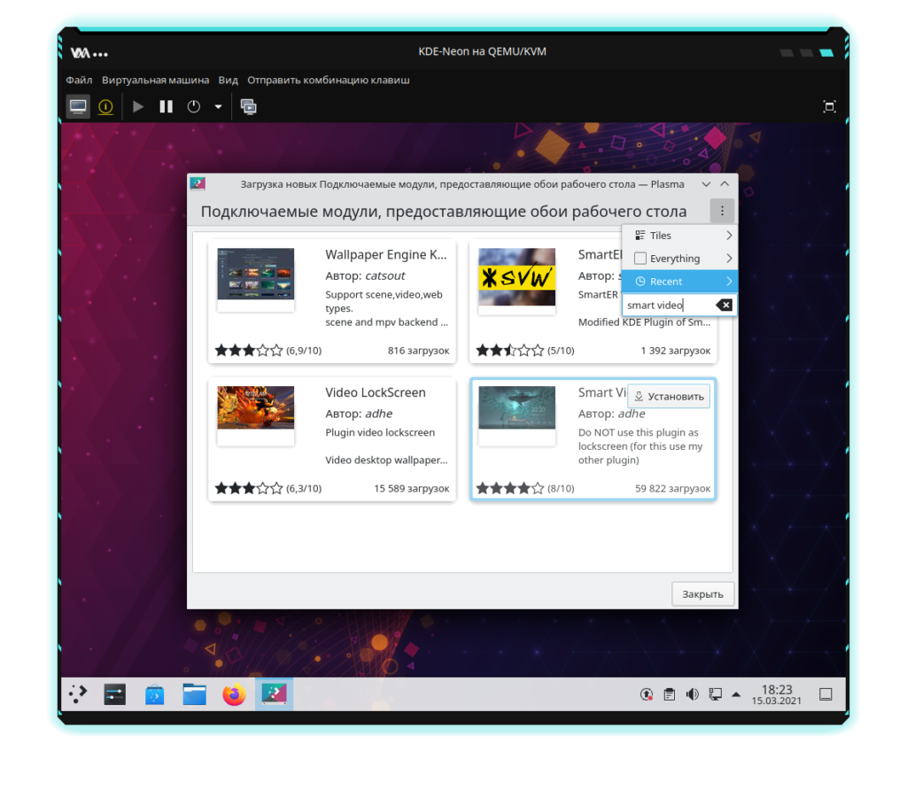Show the VM details info icon
The width and height of the screenshot is (907, 790).
click(x=105, y=107)
